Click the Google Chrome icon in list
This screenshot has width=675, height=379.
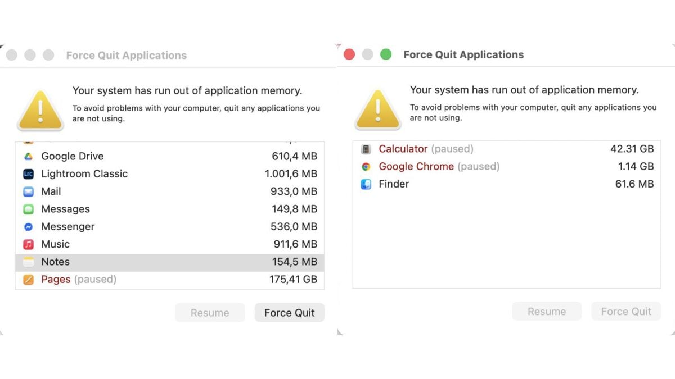click(366, 167)
